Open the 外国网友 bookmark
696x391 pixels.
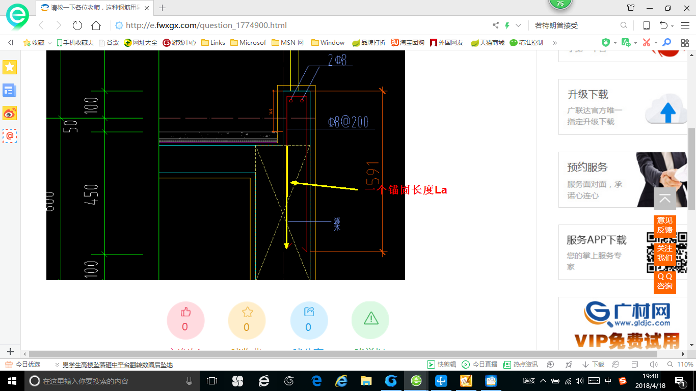[x=447, y=43]
